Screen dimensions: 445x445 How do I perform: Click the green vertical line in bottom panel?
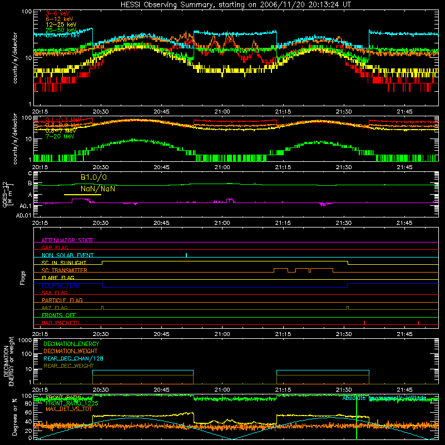[357, 417]
